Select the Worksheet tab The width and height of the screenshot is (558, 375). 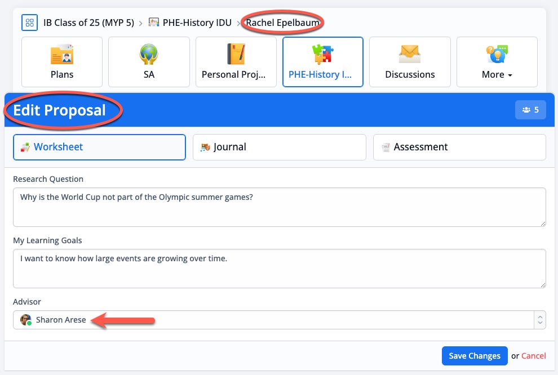pos(99,147)
